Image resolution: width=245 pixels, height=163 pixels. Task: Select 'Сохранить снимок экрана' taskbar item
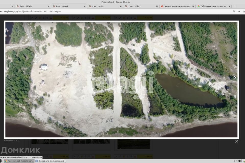pyautogui.click(x=50, y=161)
